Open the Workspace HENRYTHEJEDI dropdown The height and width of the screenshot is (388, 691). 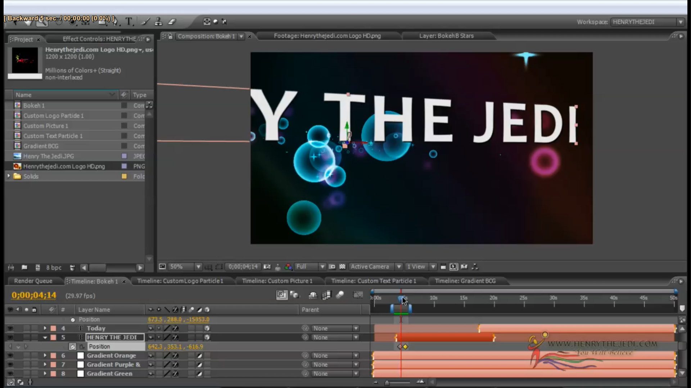tap(647, 22)
